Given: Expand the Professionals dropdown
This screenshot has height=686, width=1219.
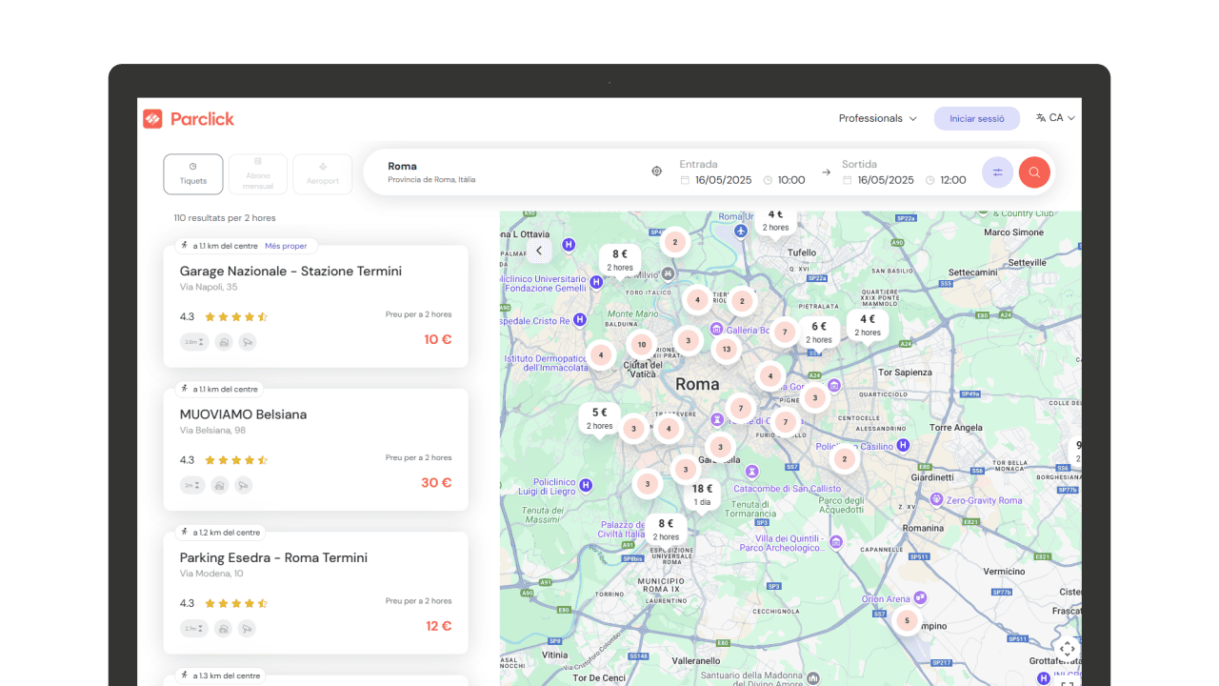Looking at the screenshot, I should click(x=877, y=118).
